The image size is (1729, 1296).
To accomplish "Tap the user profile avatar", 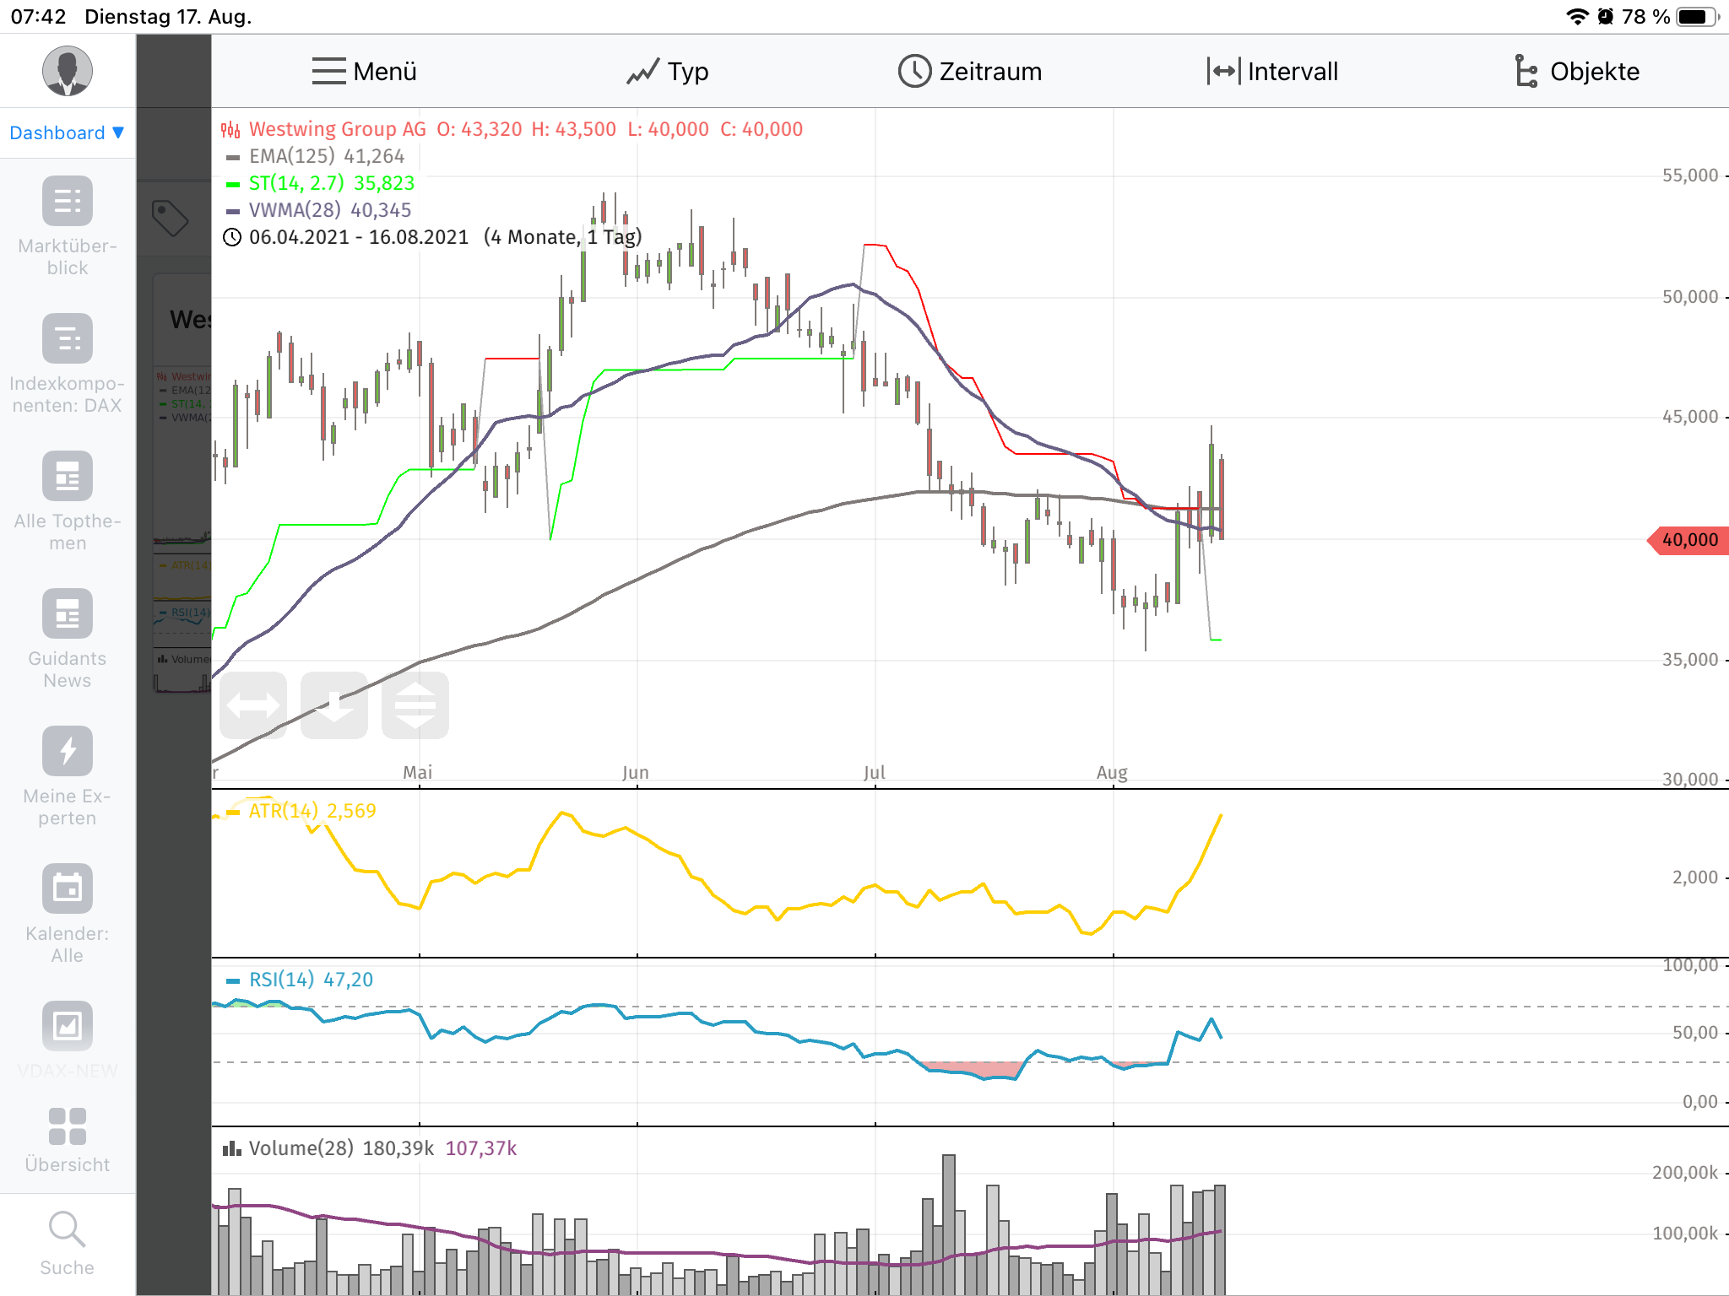I will tap(67, 71).
